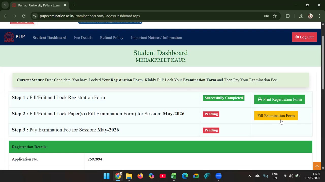The height and width of the screenshot is (182, 325).
Task: Click the ENG IN language indicator
Action: [275, 176]
